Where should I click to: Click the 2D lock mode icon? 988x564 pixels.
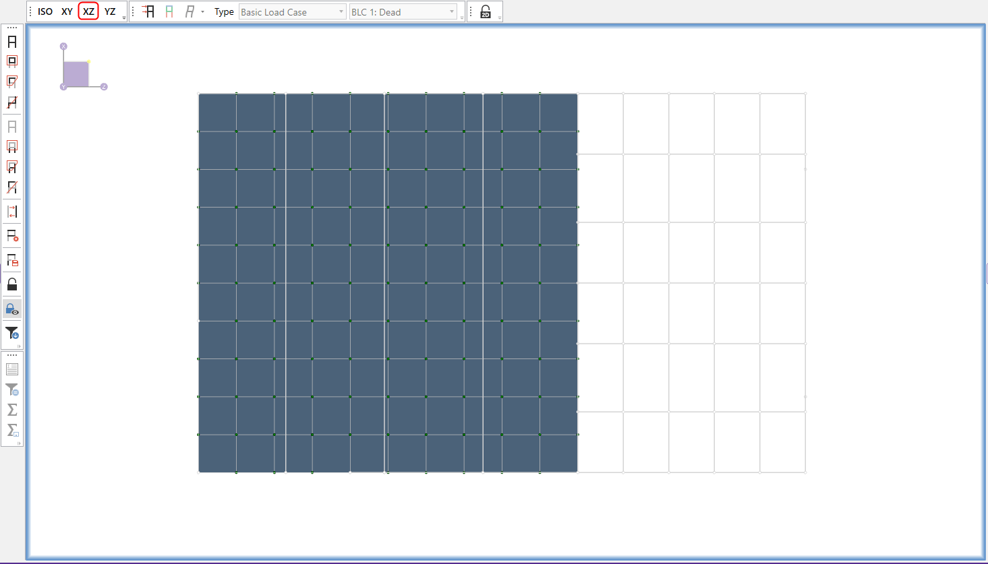point(485,11)
